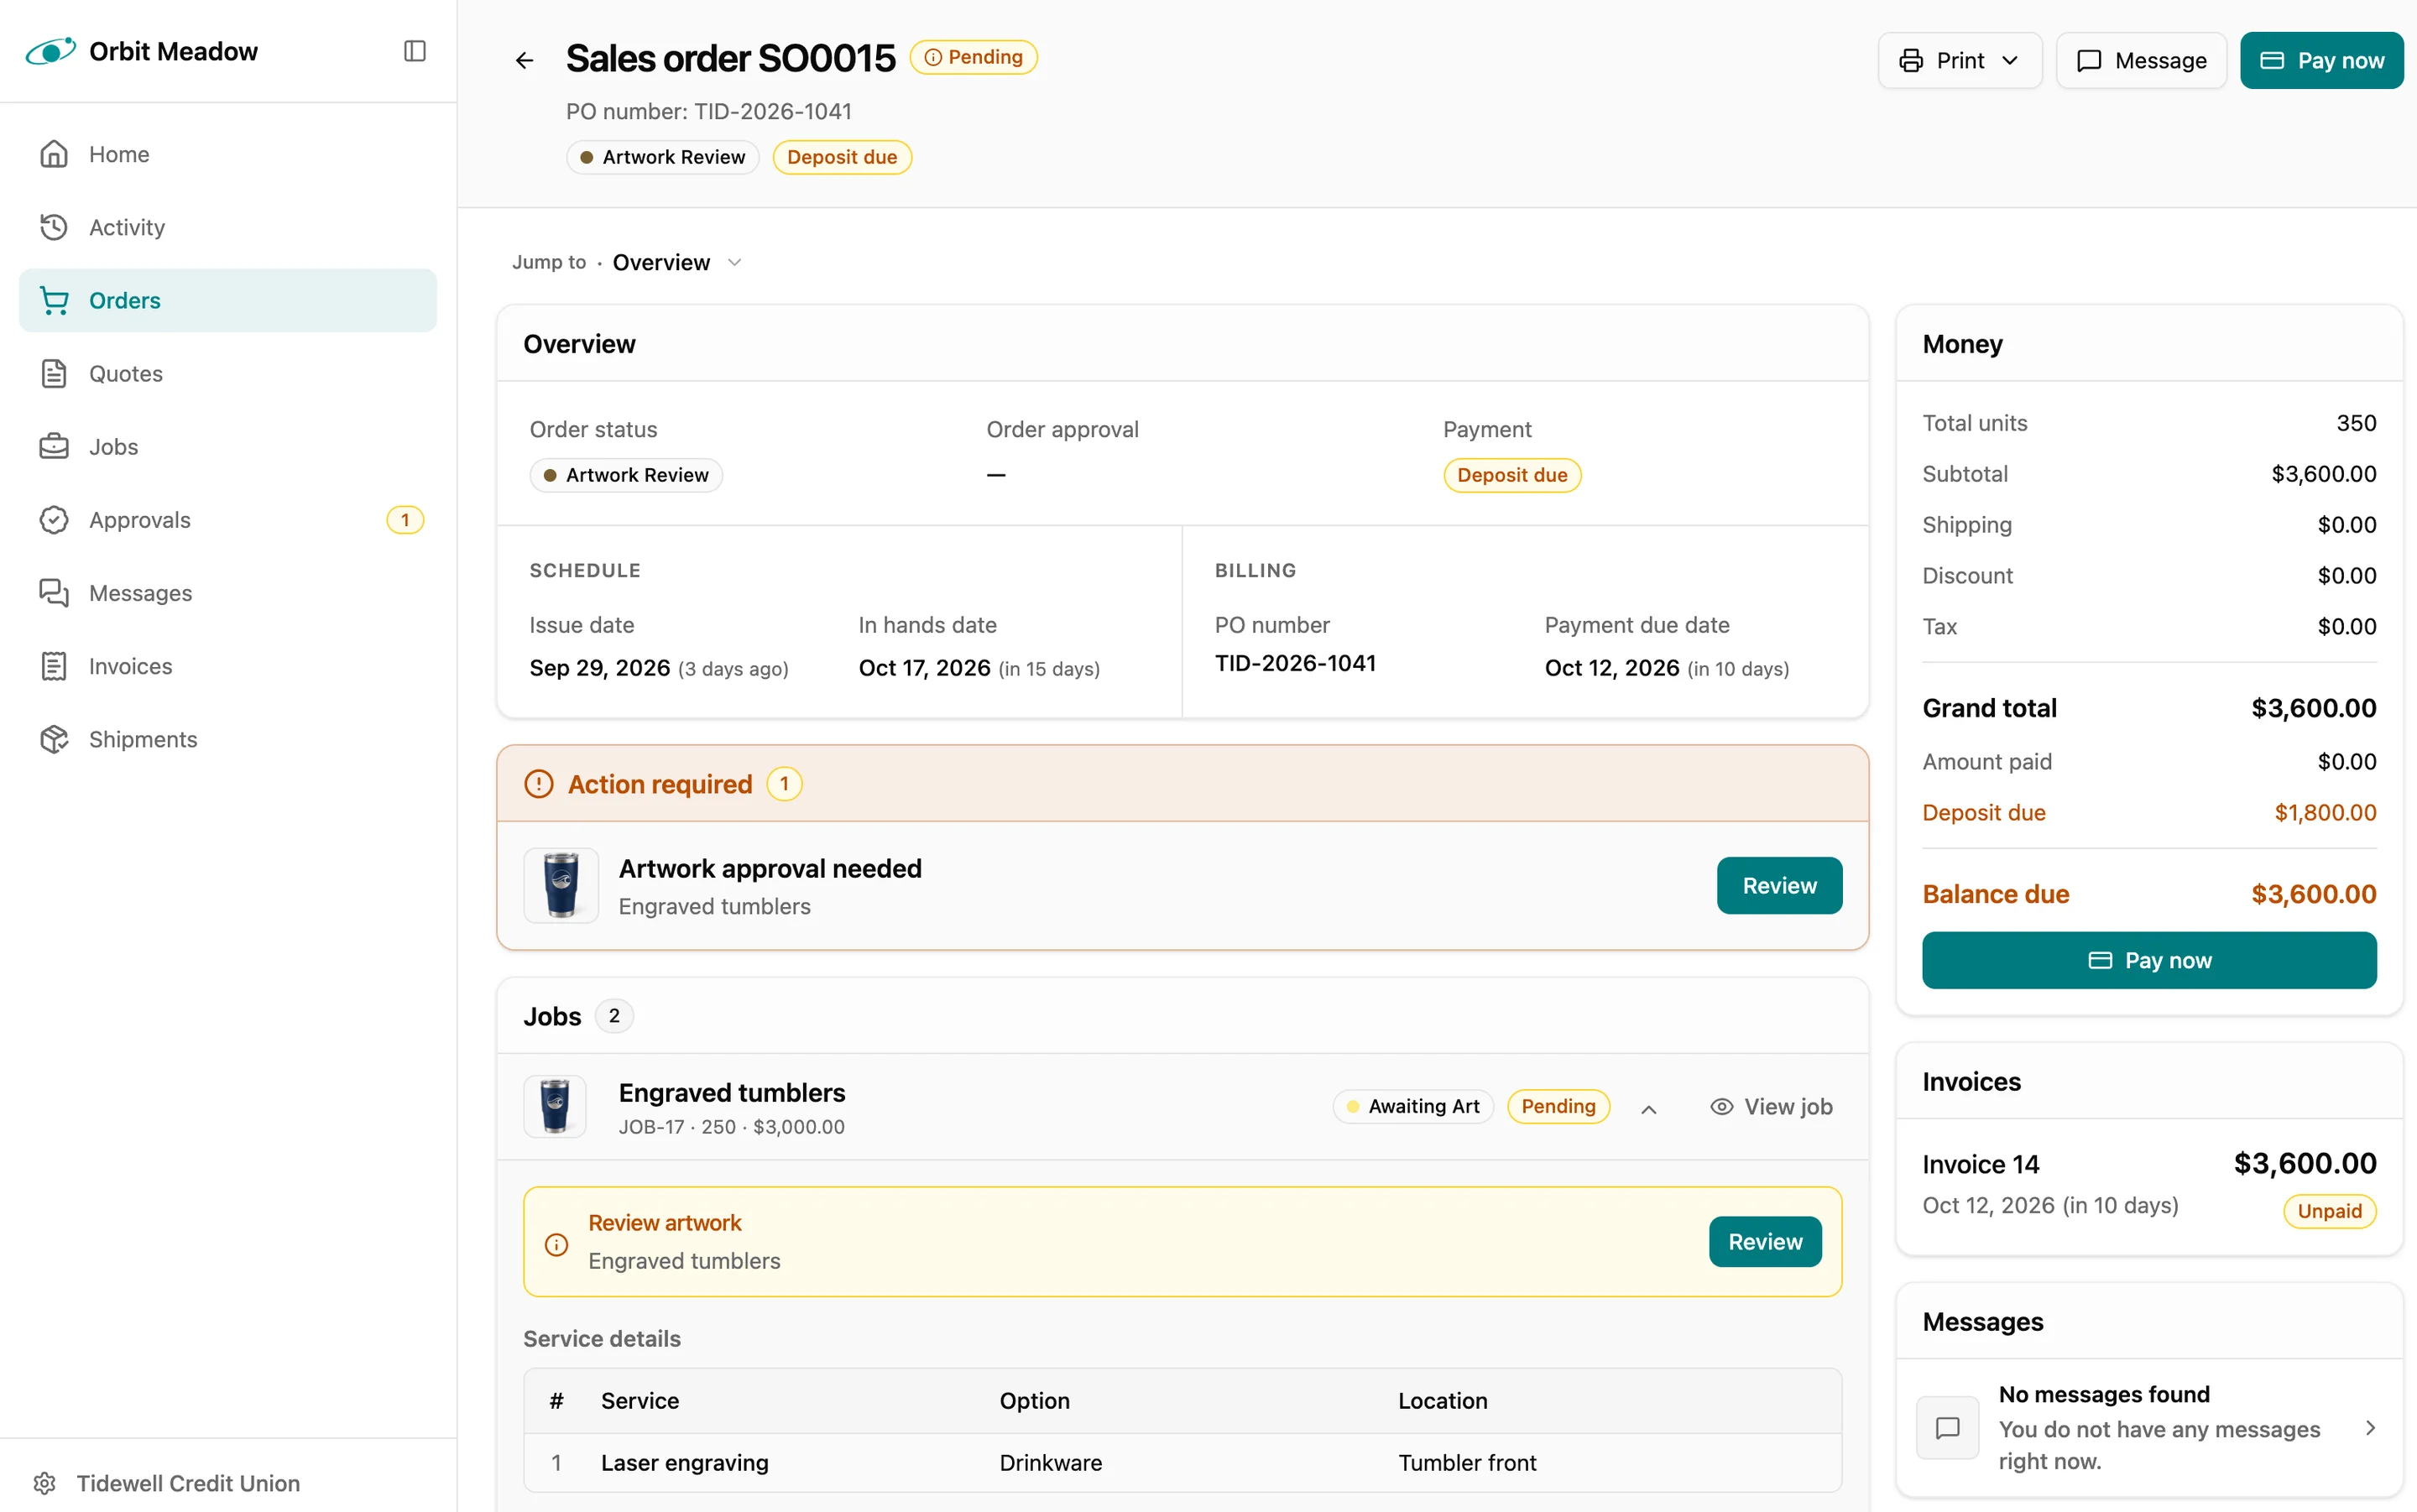The height and width of the screenshot is (1512, 2417).
Task: Click the Grand total $3,600.00 value
Action: pos(2313,708)
